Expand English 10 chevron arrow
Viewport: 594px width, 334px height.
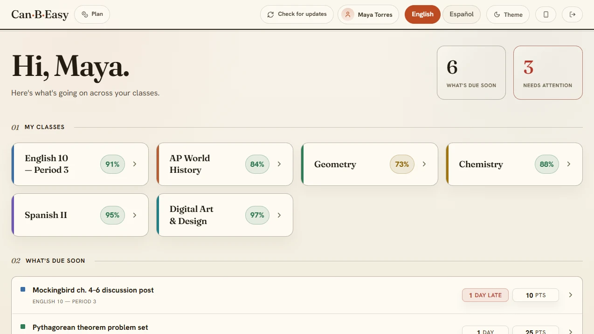click(x=135, y=164)
